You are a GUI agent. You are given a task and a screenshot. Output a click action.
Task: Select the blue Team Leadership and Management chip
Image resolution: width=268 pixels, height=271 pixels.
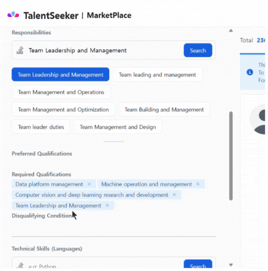(x=60, y=75)
